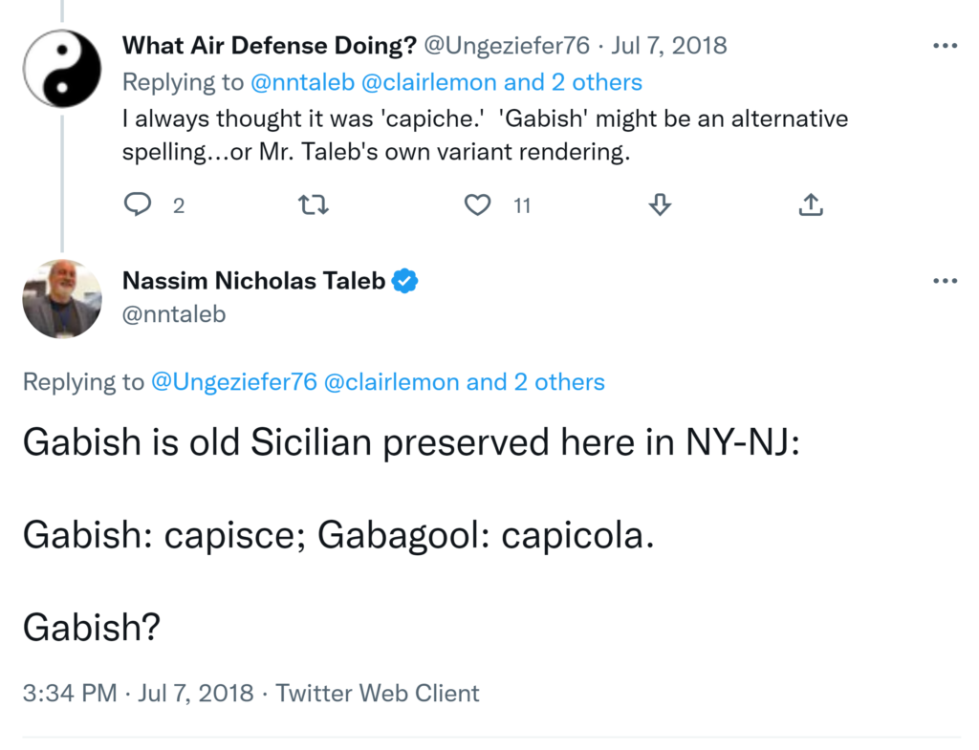
Task: Open Nassim Taleb's profile photo
Action: click(62, 299)
